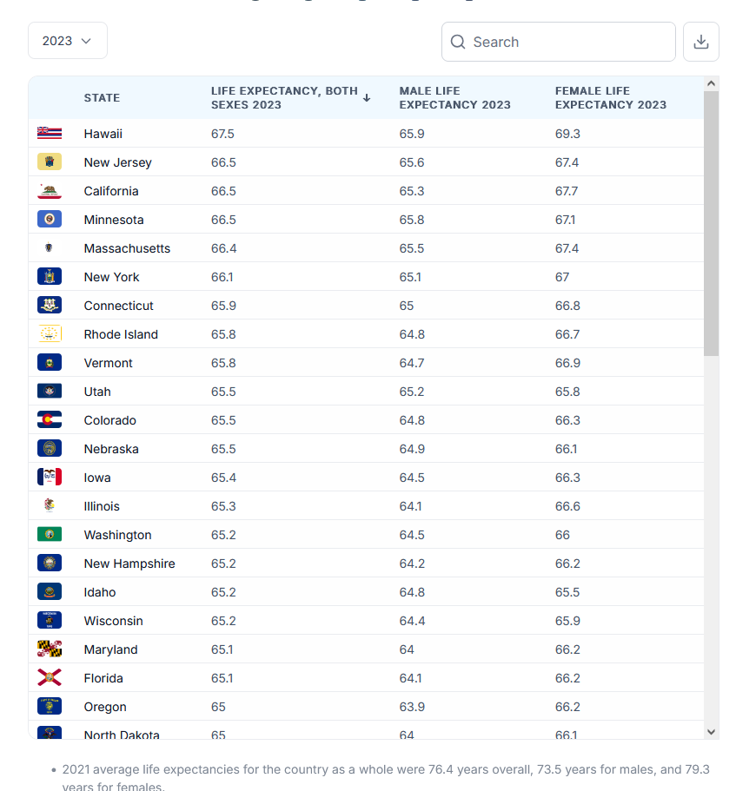Viewport: 736px width, 791px height.
Task: Select the Massachusetts state name
Action: click(x=127, y=248)
